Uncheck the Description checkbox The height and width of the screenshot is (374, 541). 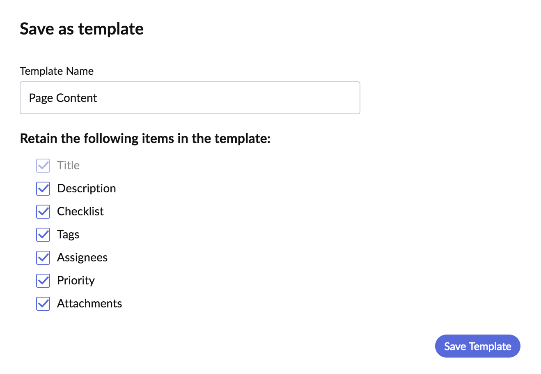(43, 189)
